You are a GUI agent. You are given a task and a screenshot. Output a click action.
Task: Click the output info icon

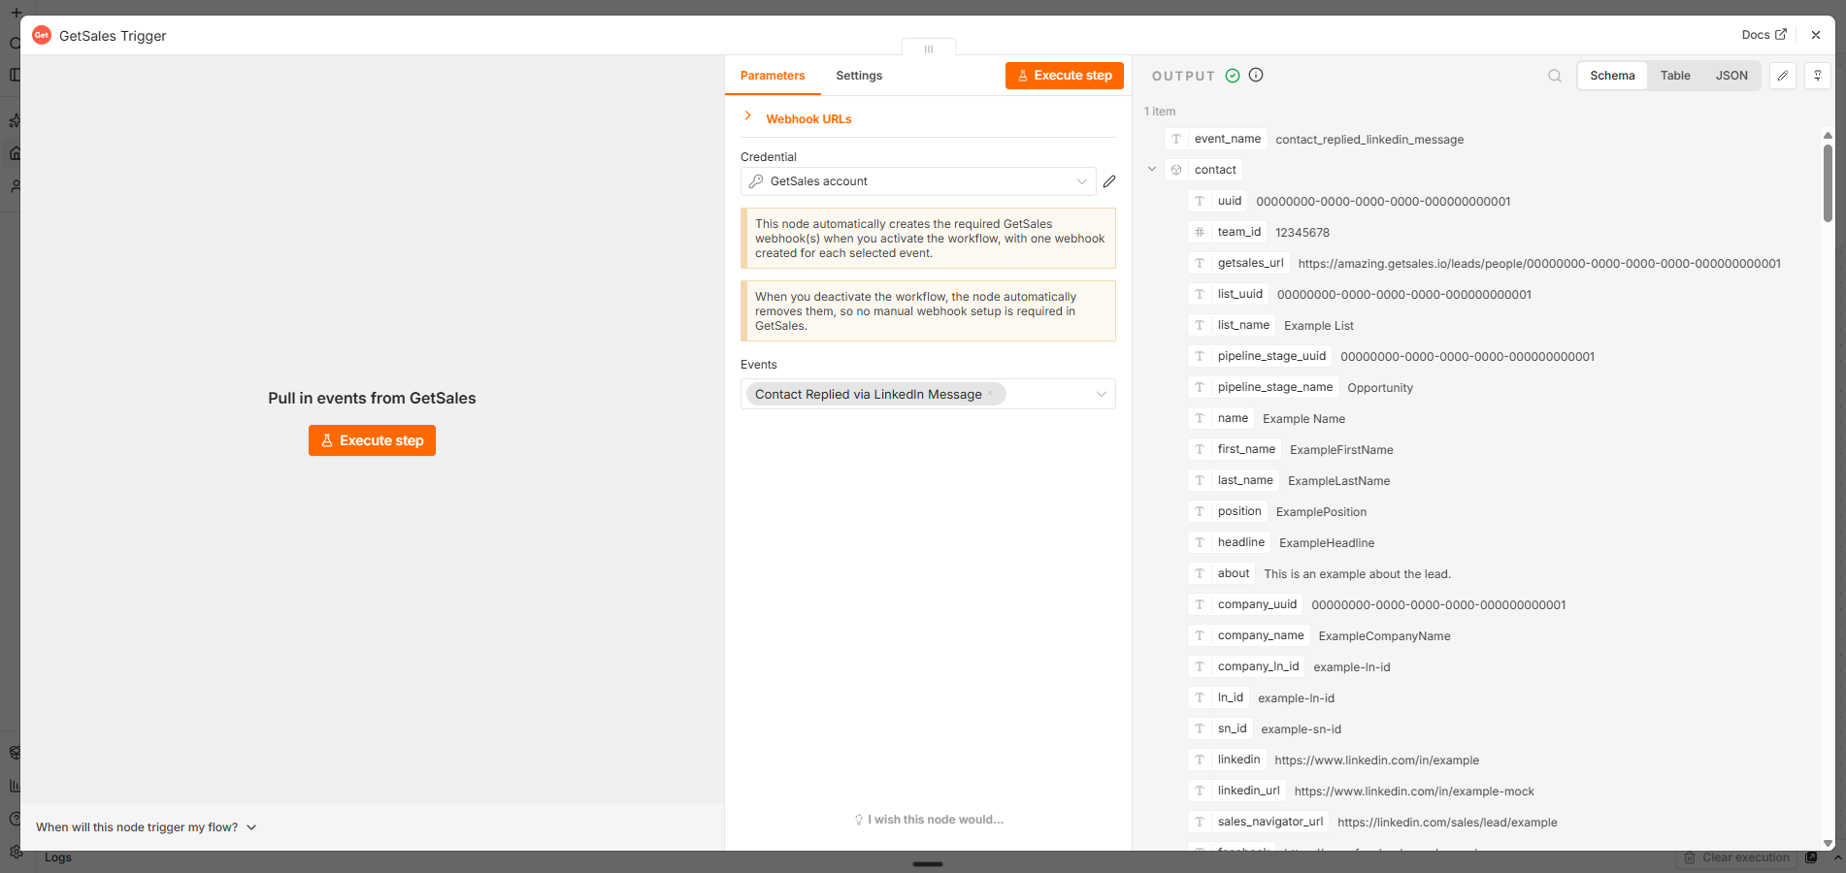coord(1256,75)
